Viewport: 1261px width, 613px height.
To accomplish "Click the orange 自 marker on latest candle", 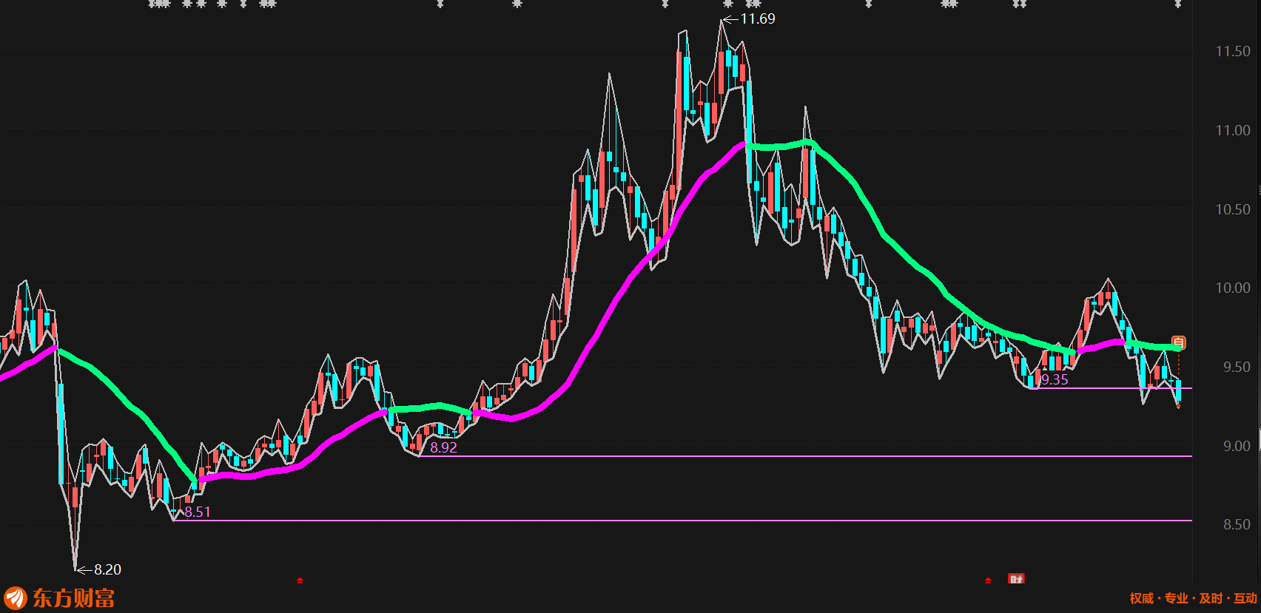I will click(1179, 343).
